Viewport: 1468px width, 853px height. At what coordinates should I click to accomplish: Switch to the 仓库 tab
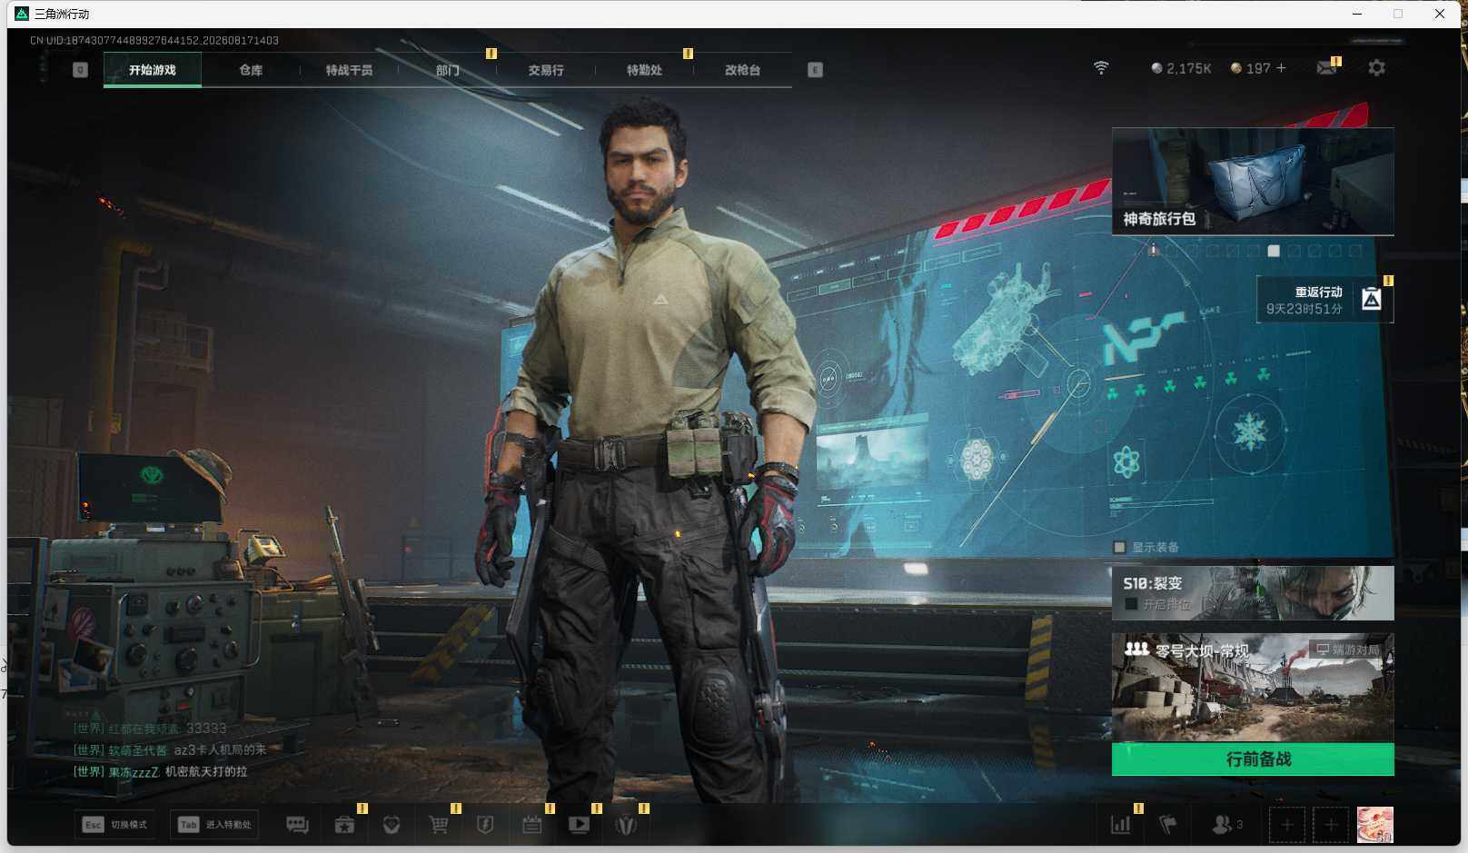(251, 70)
